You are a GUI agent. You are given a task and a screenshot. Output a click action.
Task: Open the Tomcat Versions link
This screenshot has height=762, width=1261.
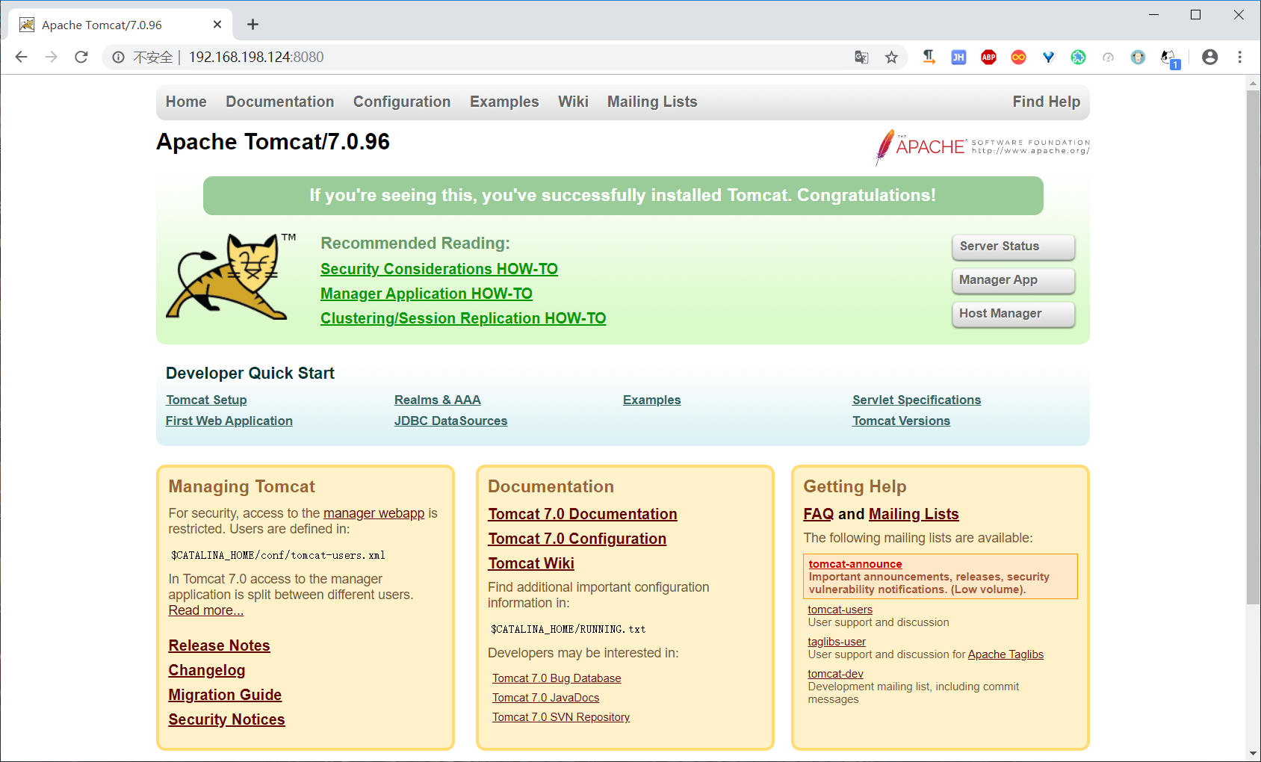tap(901, 421)
